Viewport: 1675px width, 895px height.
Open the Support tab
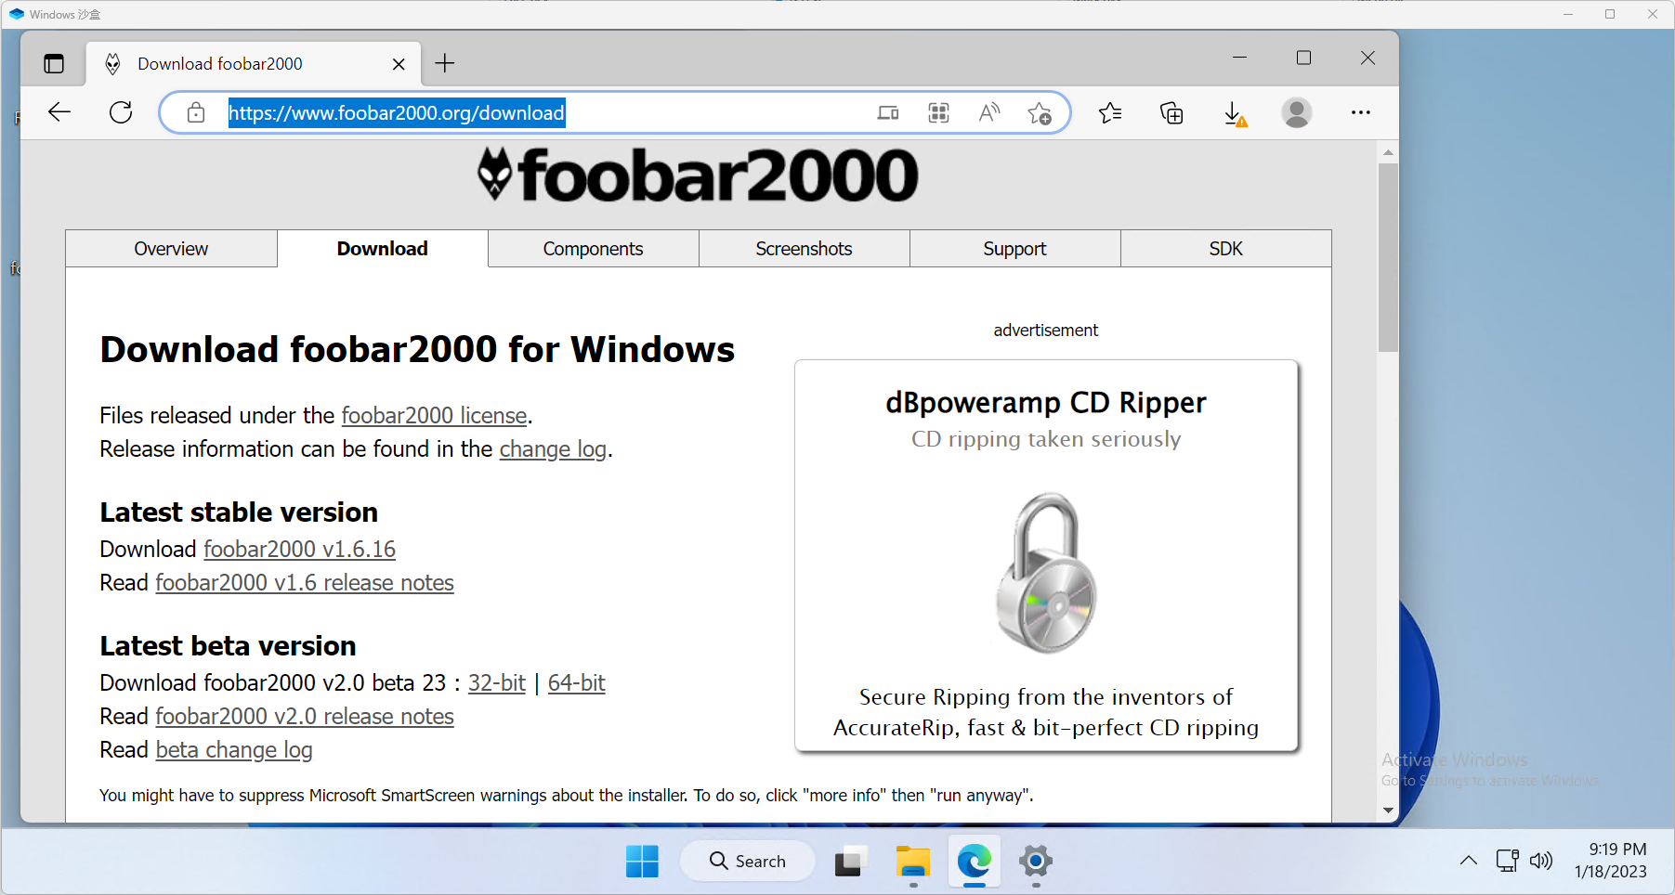pyautogui.click(x=1014, y=249)
